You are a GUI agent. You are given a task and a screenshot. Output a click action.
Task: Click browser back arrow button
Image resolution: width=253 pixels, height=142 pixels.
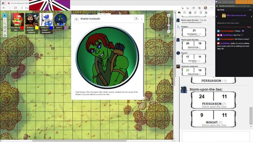pos(4,8)
